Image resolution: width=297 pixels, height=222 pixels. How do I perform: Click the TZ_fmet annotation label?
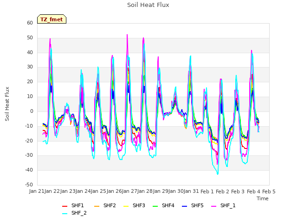click(x=52, y=19)
